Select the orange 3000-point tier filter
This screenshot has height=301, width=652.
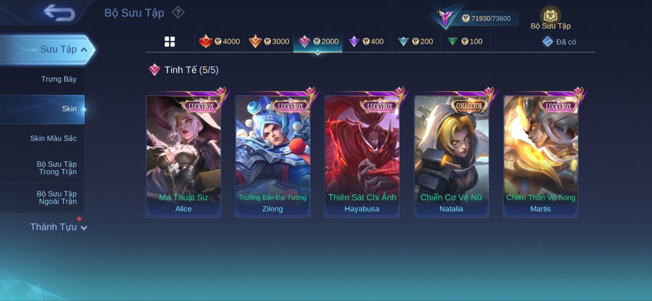[269, 42]
